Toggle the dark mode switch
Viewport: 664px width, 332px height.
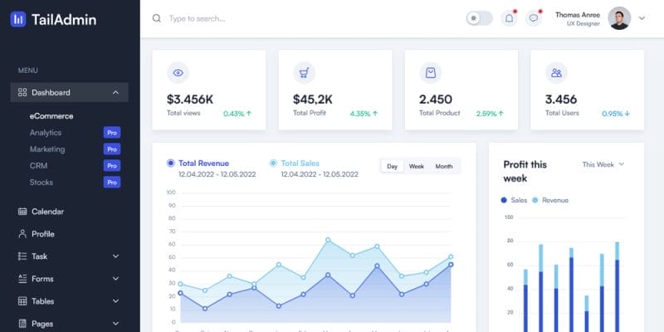pos(480,18)
